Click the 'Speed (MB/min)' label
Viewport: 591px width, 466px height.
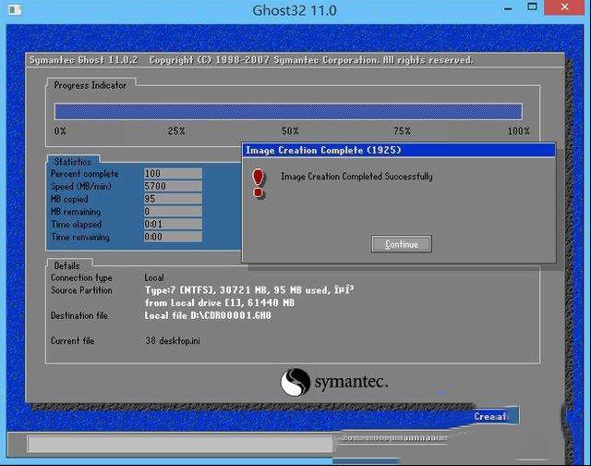point(80,187)
